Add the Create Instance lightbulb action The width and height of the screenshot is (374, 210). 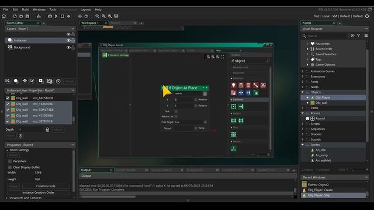234,85
